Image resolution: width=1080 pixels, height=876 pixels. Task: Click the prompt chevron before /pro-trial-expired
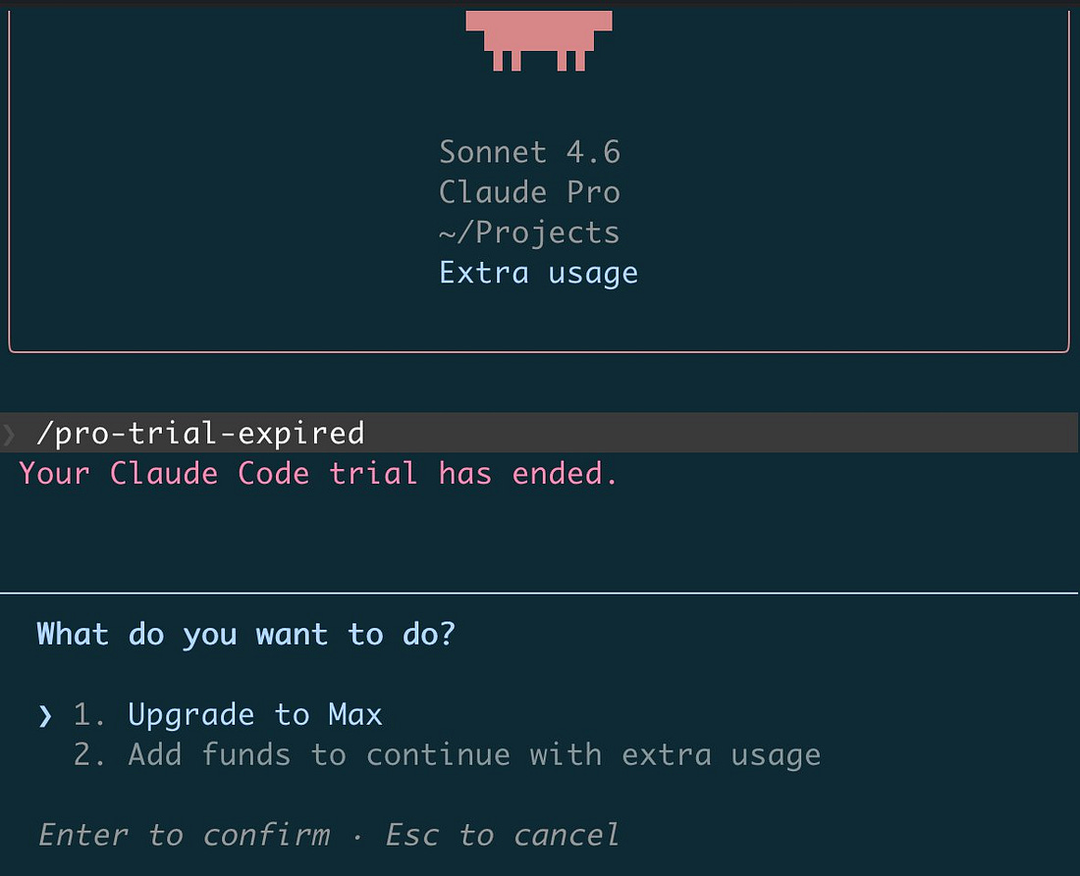point(9,434)
